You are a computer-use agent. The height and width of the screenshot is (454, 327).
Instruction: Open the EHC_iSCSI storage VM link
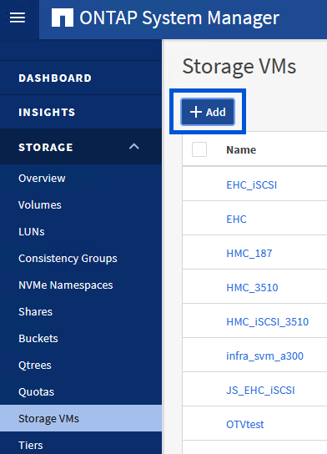(251, 184)
